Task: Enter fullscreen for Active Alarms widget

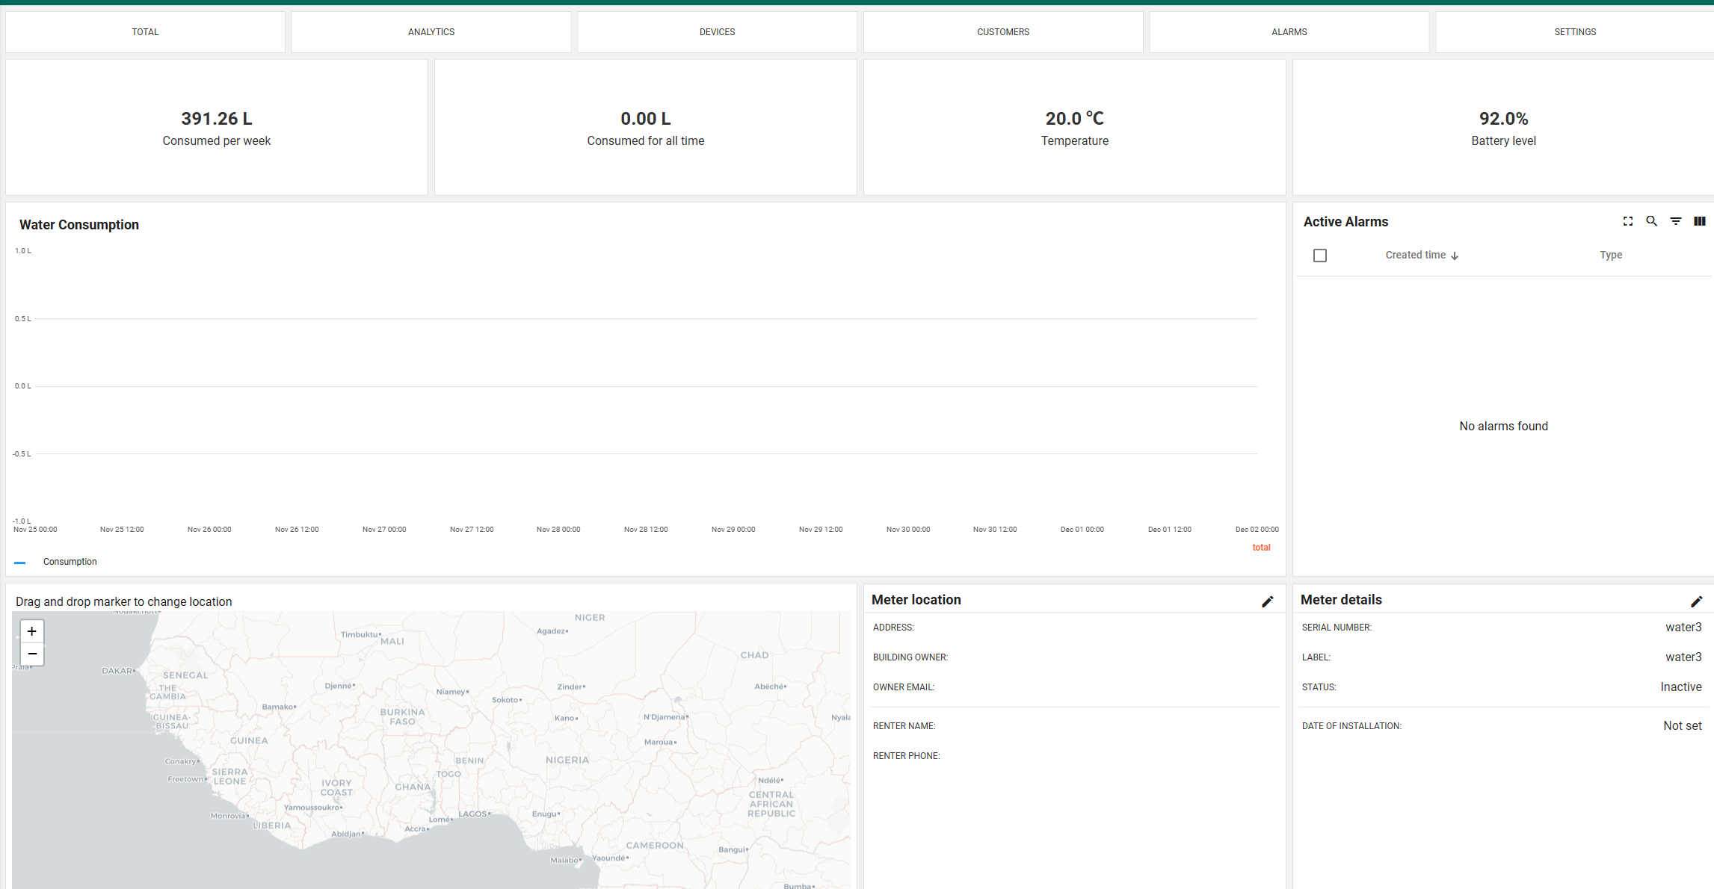Action: (1627, 221)
